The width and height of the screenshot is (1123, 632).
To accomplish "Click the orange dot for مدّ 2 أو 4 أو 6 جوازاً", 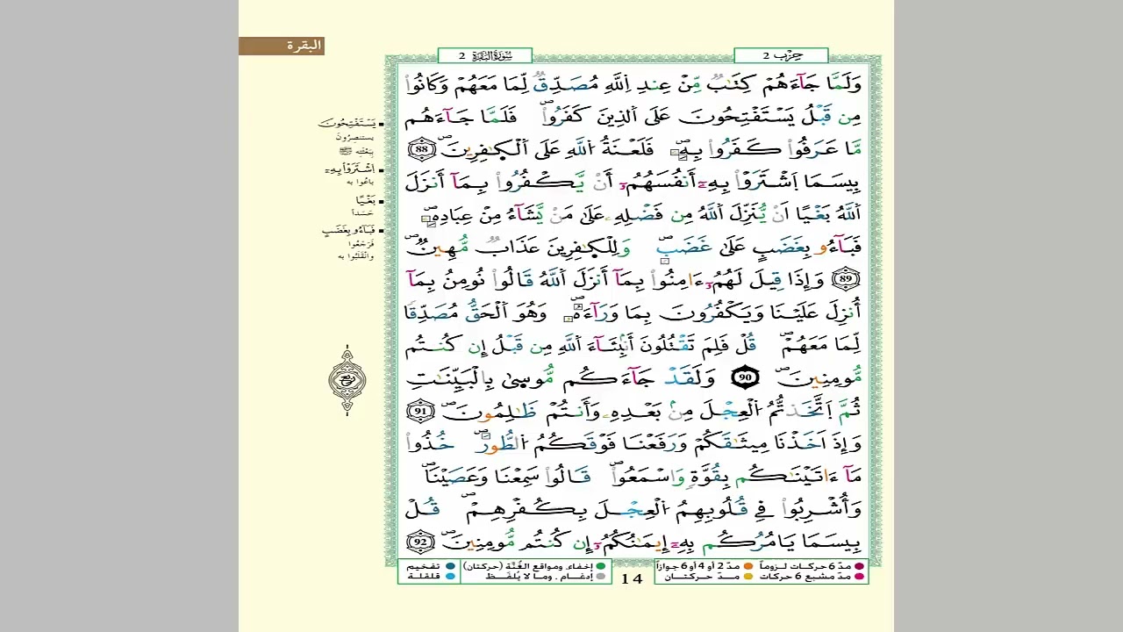I will [x=748, y=567].
